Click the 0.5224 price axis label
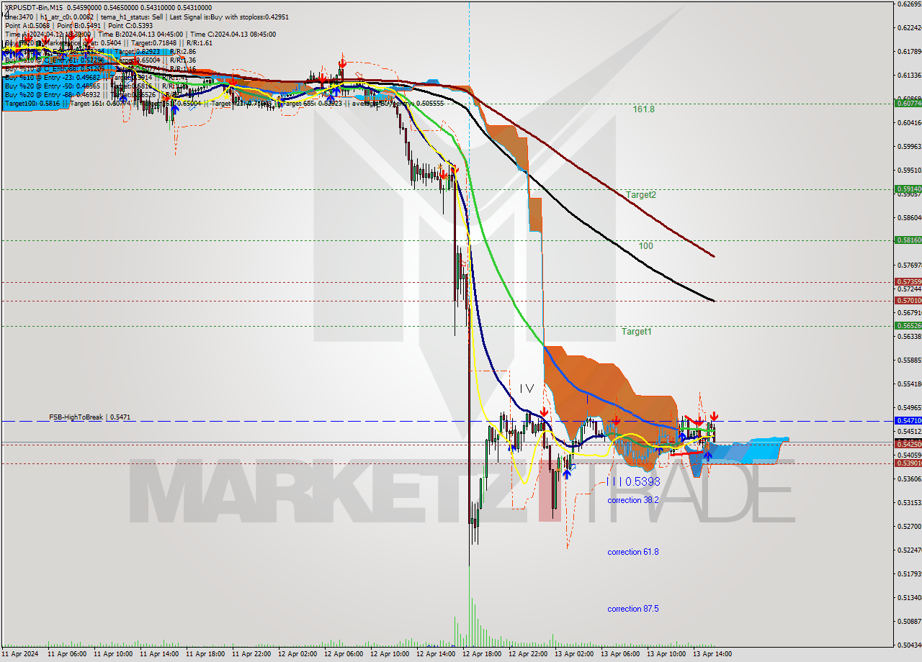The image size is (922, 662). [908, 550]
